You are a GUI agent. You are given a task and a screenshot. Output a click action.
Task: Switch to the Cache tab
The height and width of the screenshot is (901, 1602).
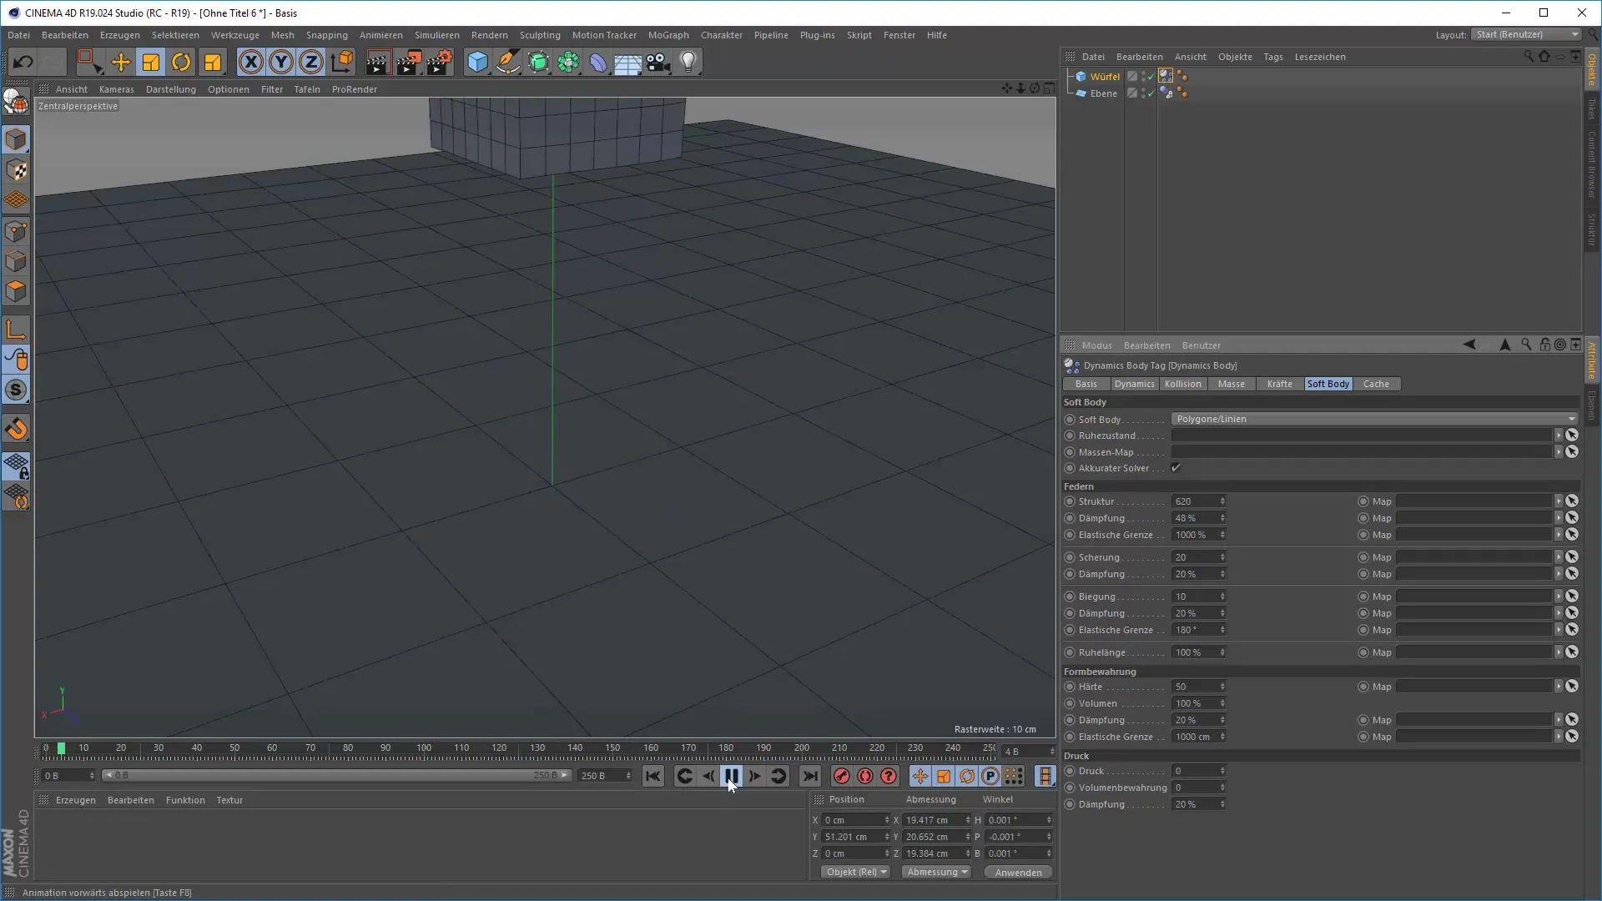tap(1376, 384)
